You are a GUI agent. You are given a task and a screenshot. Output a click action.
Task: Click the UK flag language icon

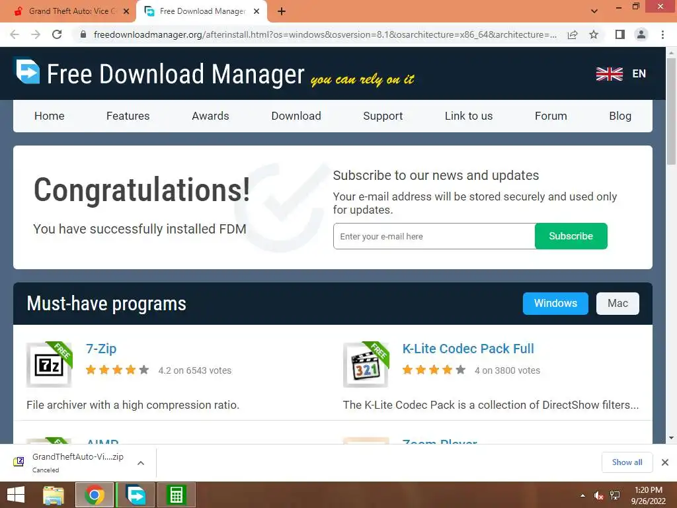(609, 74)
